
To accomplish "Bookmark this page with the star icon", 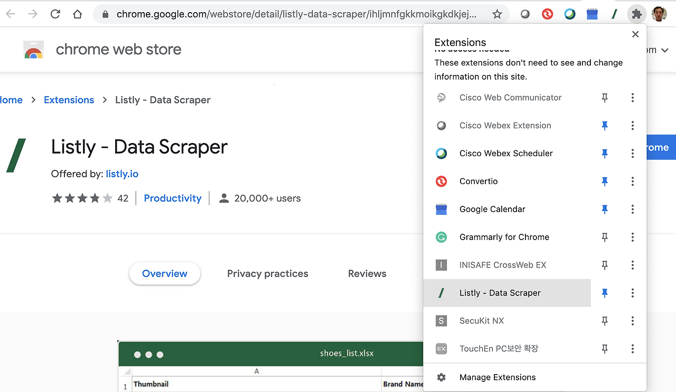I will (497, 14).
